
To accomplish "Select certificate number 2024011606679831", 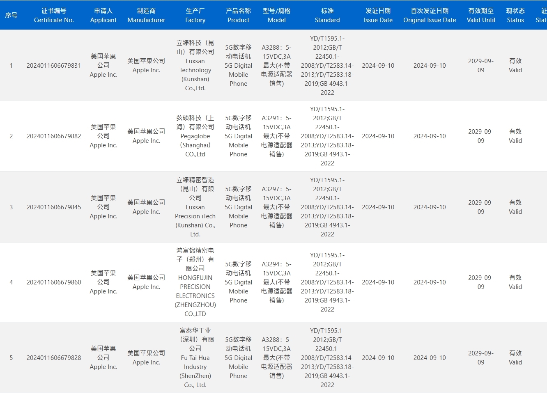I will click(x=54, y=66).
